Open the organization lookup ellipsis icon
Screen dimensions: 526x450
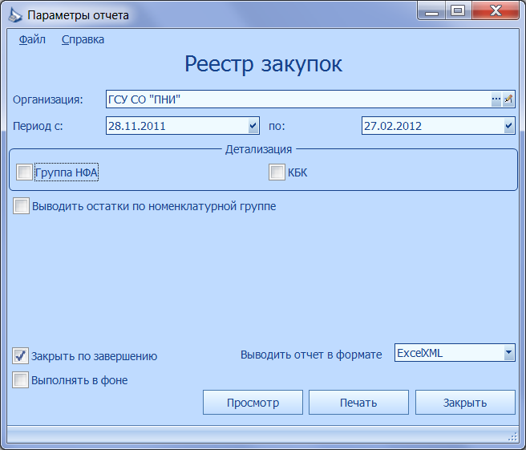(x=496, y=99)
